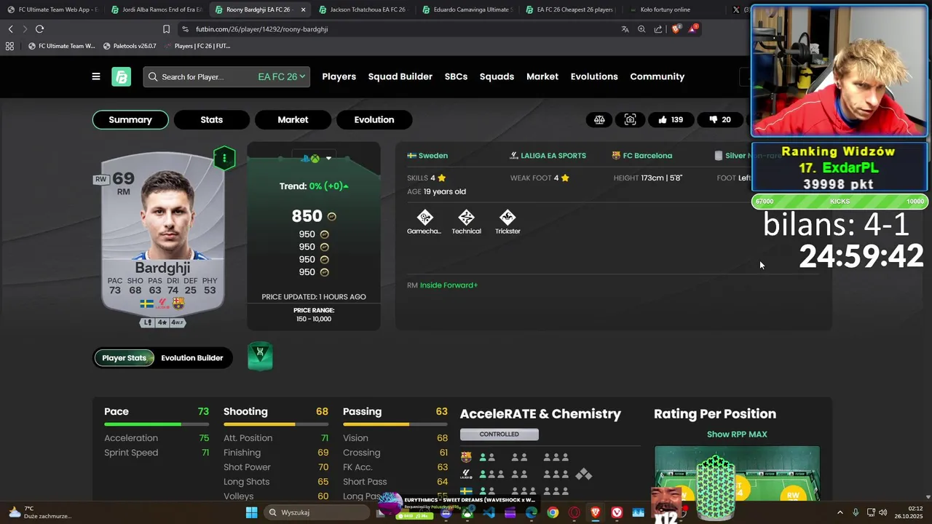The height and width of the screenshot is (524, 932).
Task: Click the weather widget in taskbar
Action: click(40, 512)
